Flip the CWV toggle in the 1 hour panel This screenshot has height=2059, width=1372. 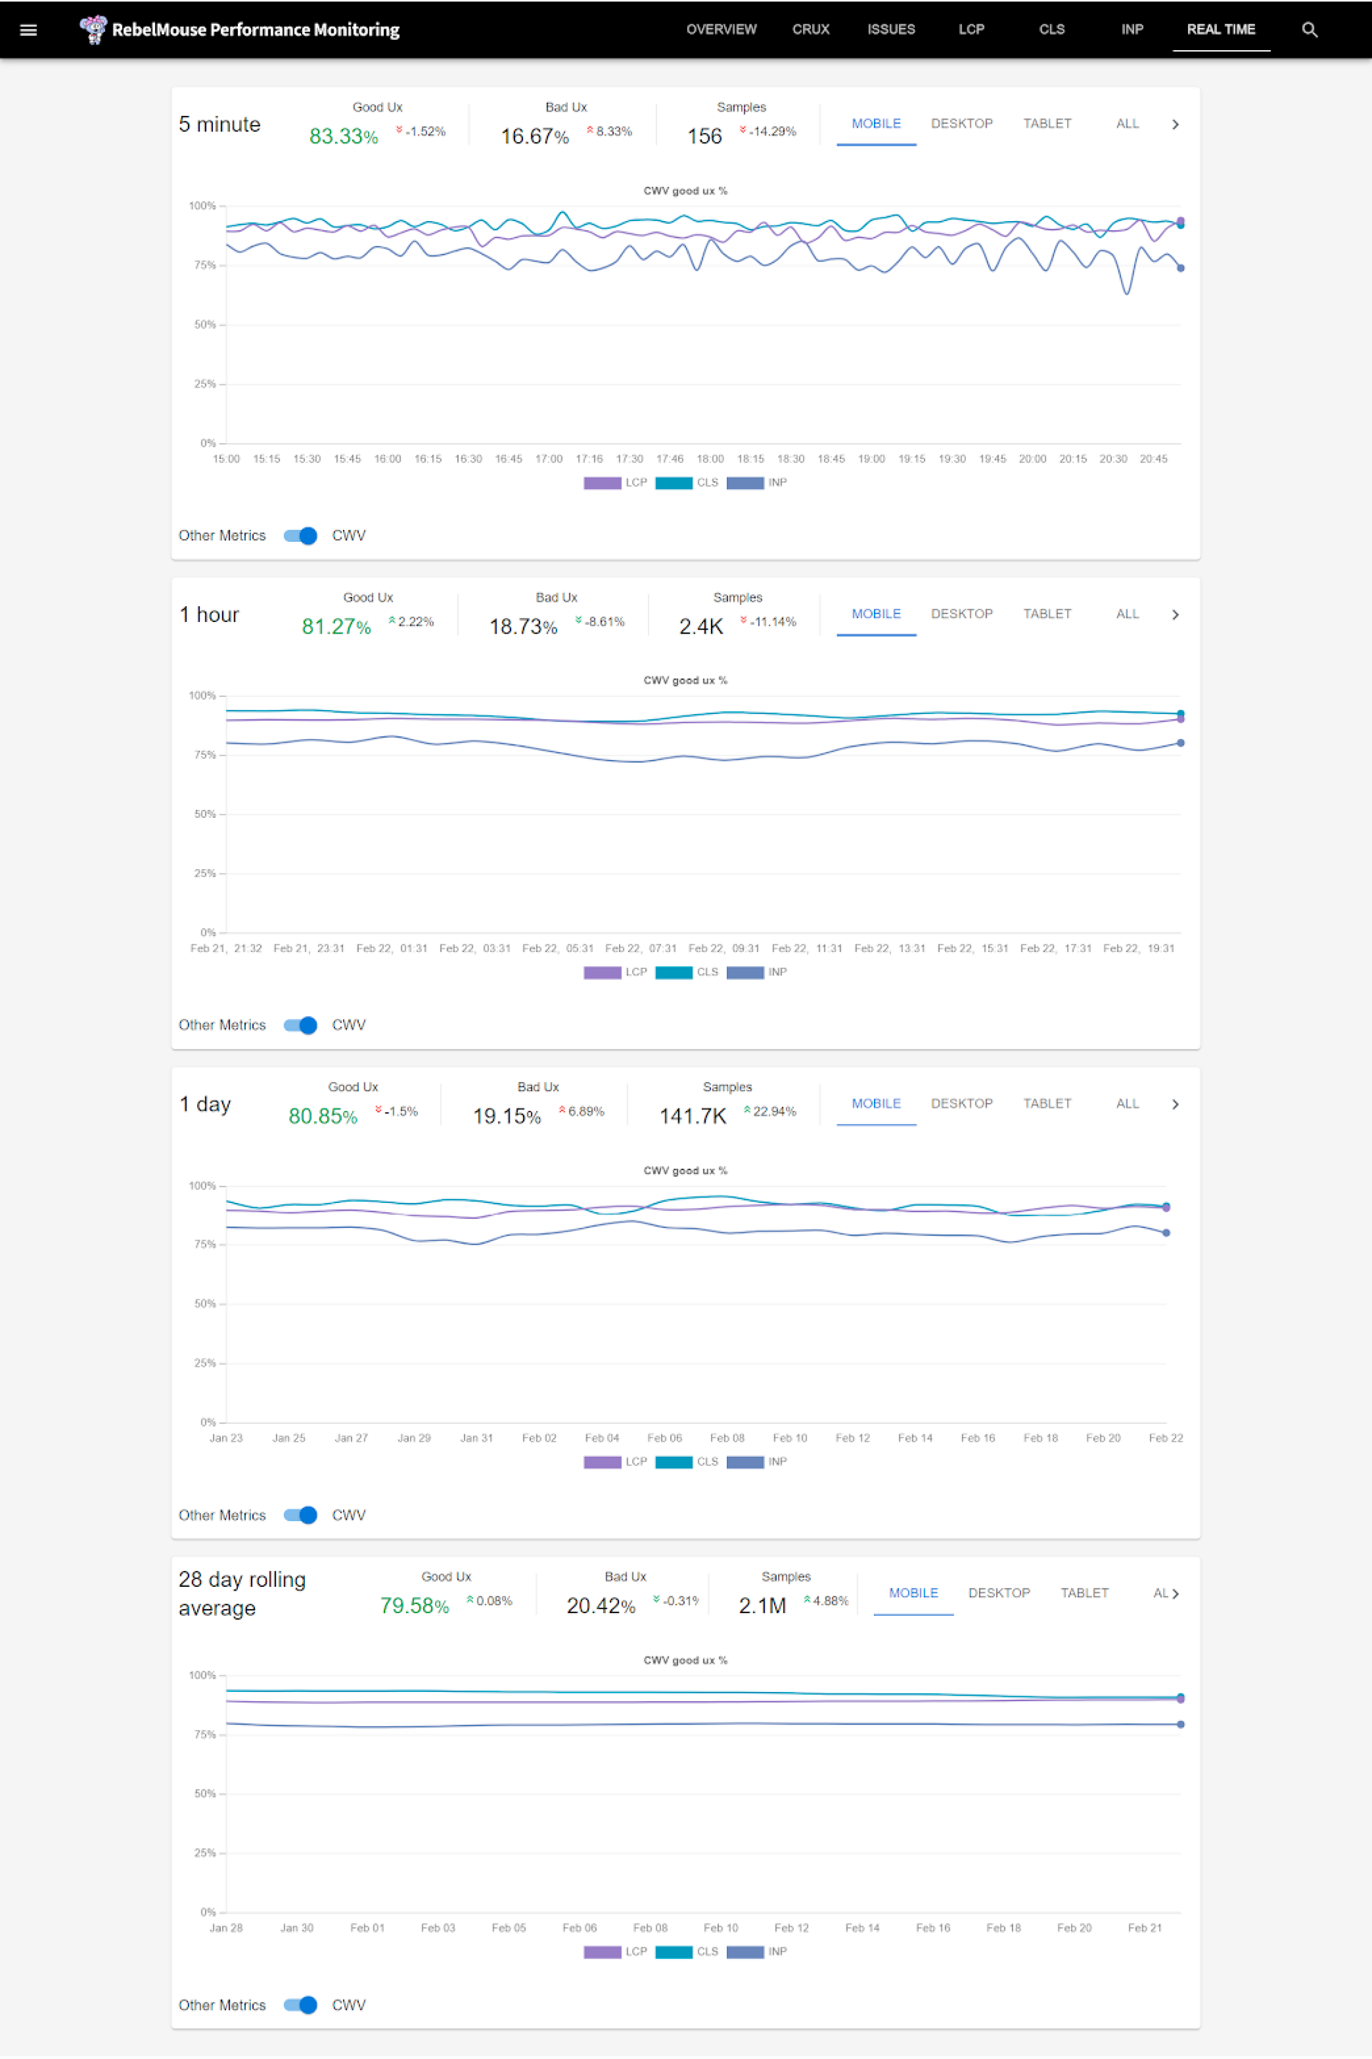(x=301, y=1025)
